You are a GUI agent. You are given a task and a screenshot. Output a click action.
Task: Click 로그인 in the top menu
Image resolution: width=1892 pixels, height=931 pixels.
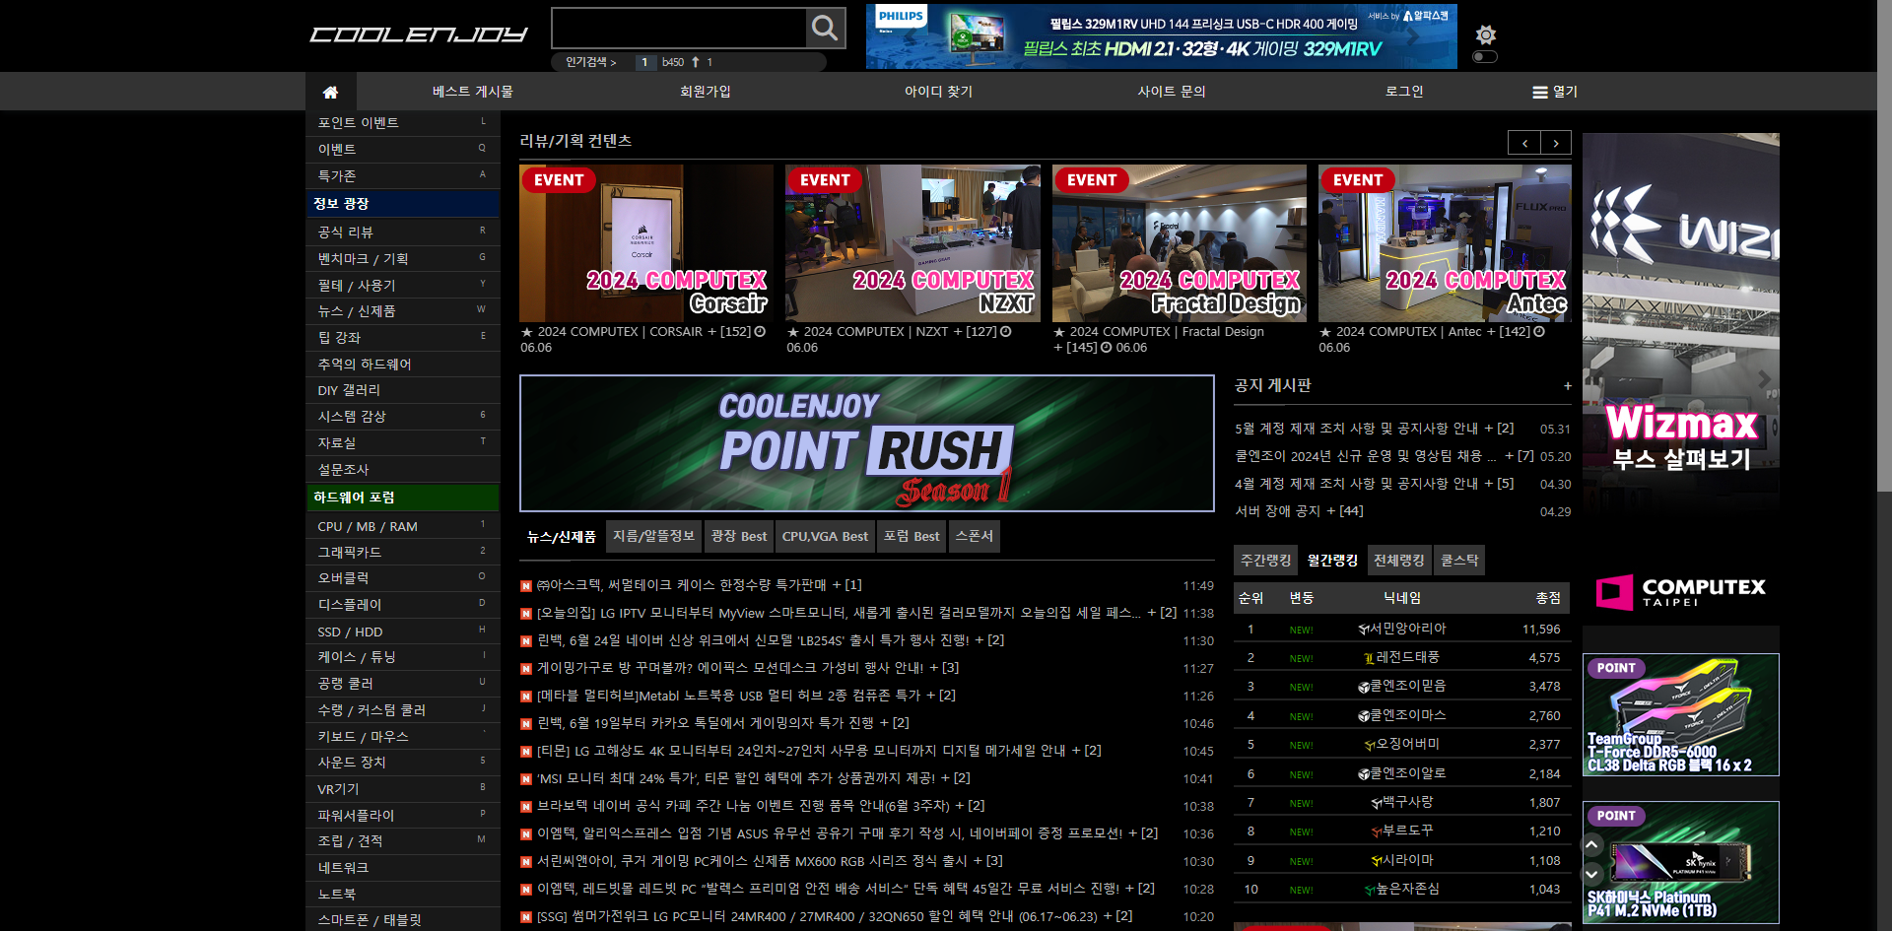1403,92
